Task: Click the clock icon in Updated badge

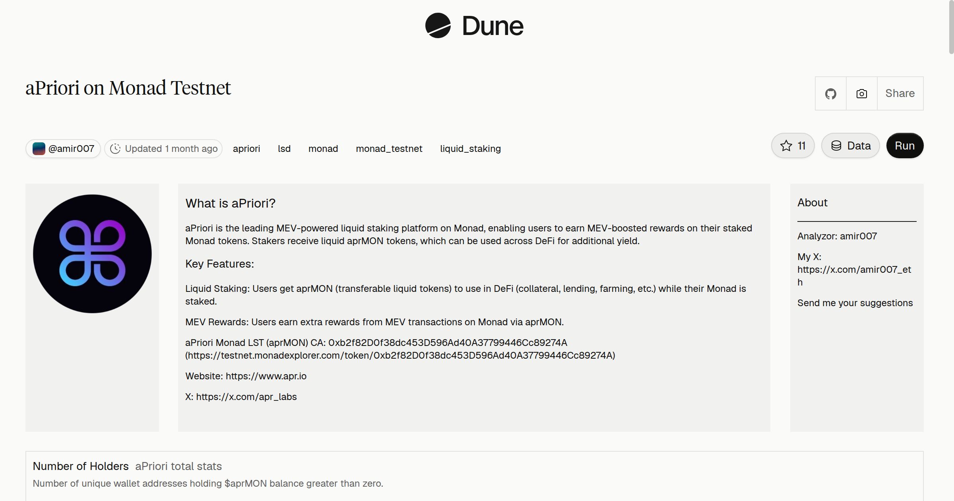Action: click(115, 149)
